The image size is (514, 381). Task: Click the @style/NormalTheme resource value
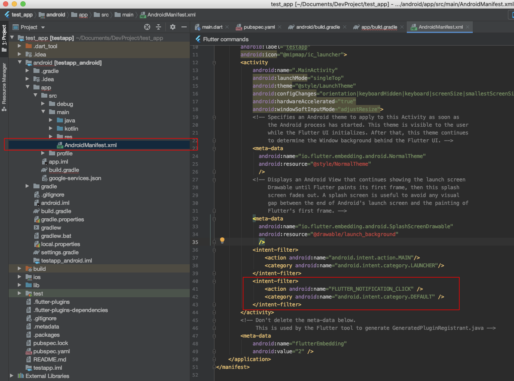point(341,164)
